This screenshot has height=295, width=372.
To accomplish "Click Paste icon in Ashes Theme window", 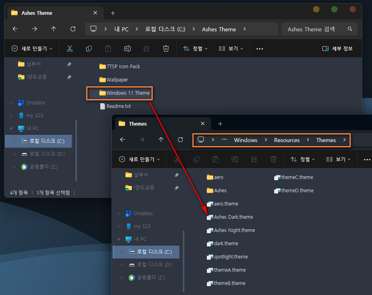I will 108,49.
